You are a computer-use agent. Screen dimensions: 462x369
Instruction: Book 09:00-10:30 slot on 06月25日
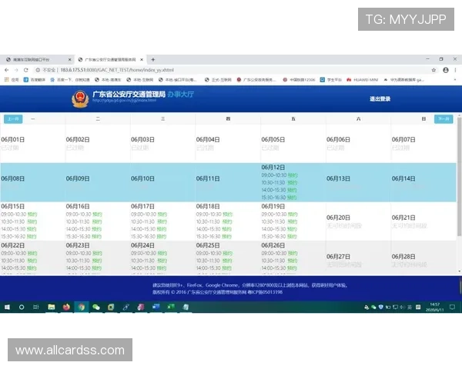[227, 253]
